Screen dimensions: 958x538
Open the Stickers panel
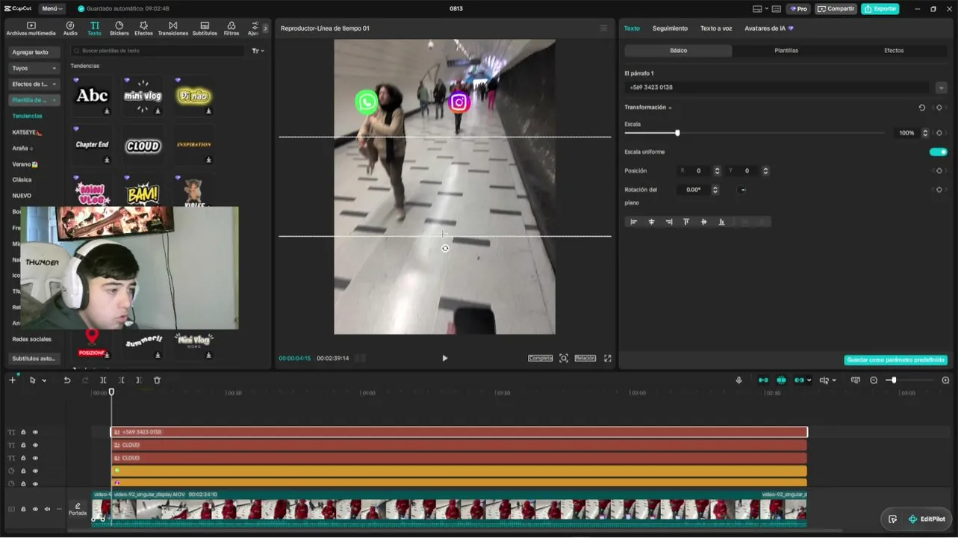[x=119, y=28]
